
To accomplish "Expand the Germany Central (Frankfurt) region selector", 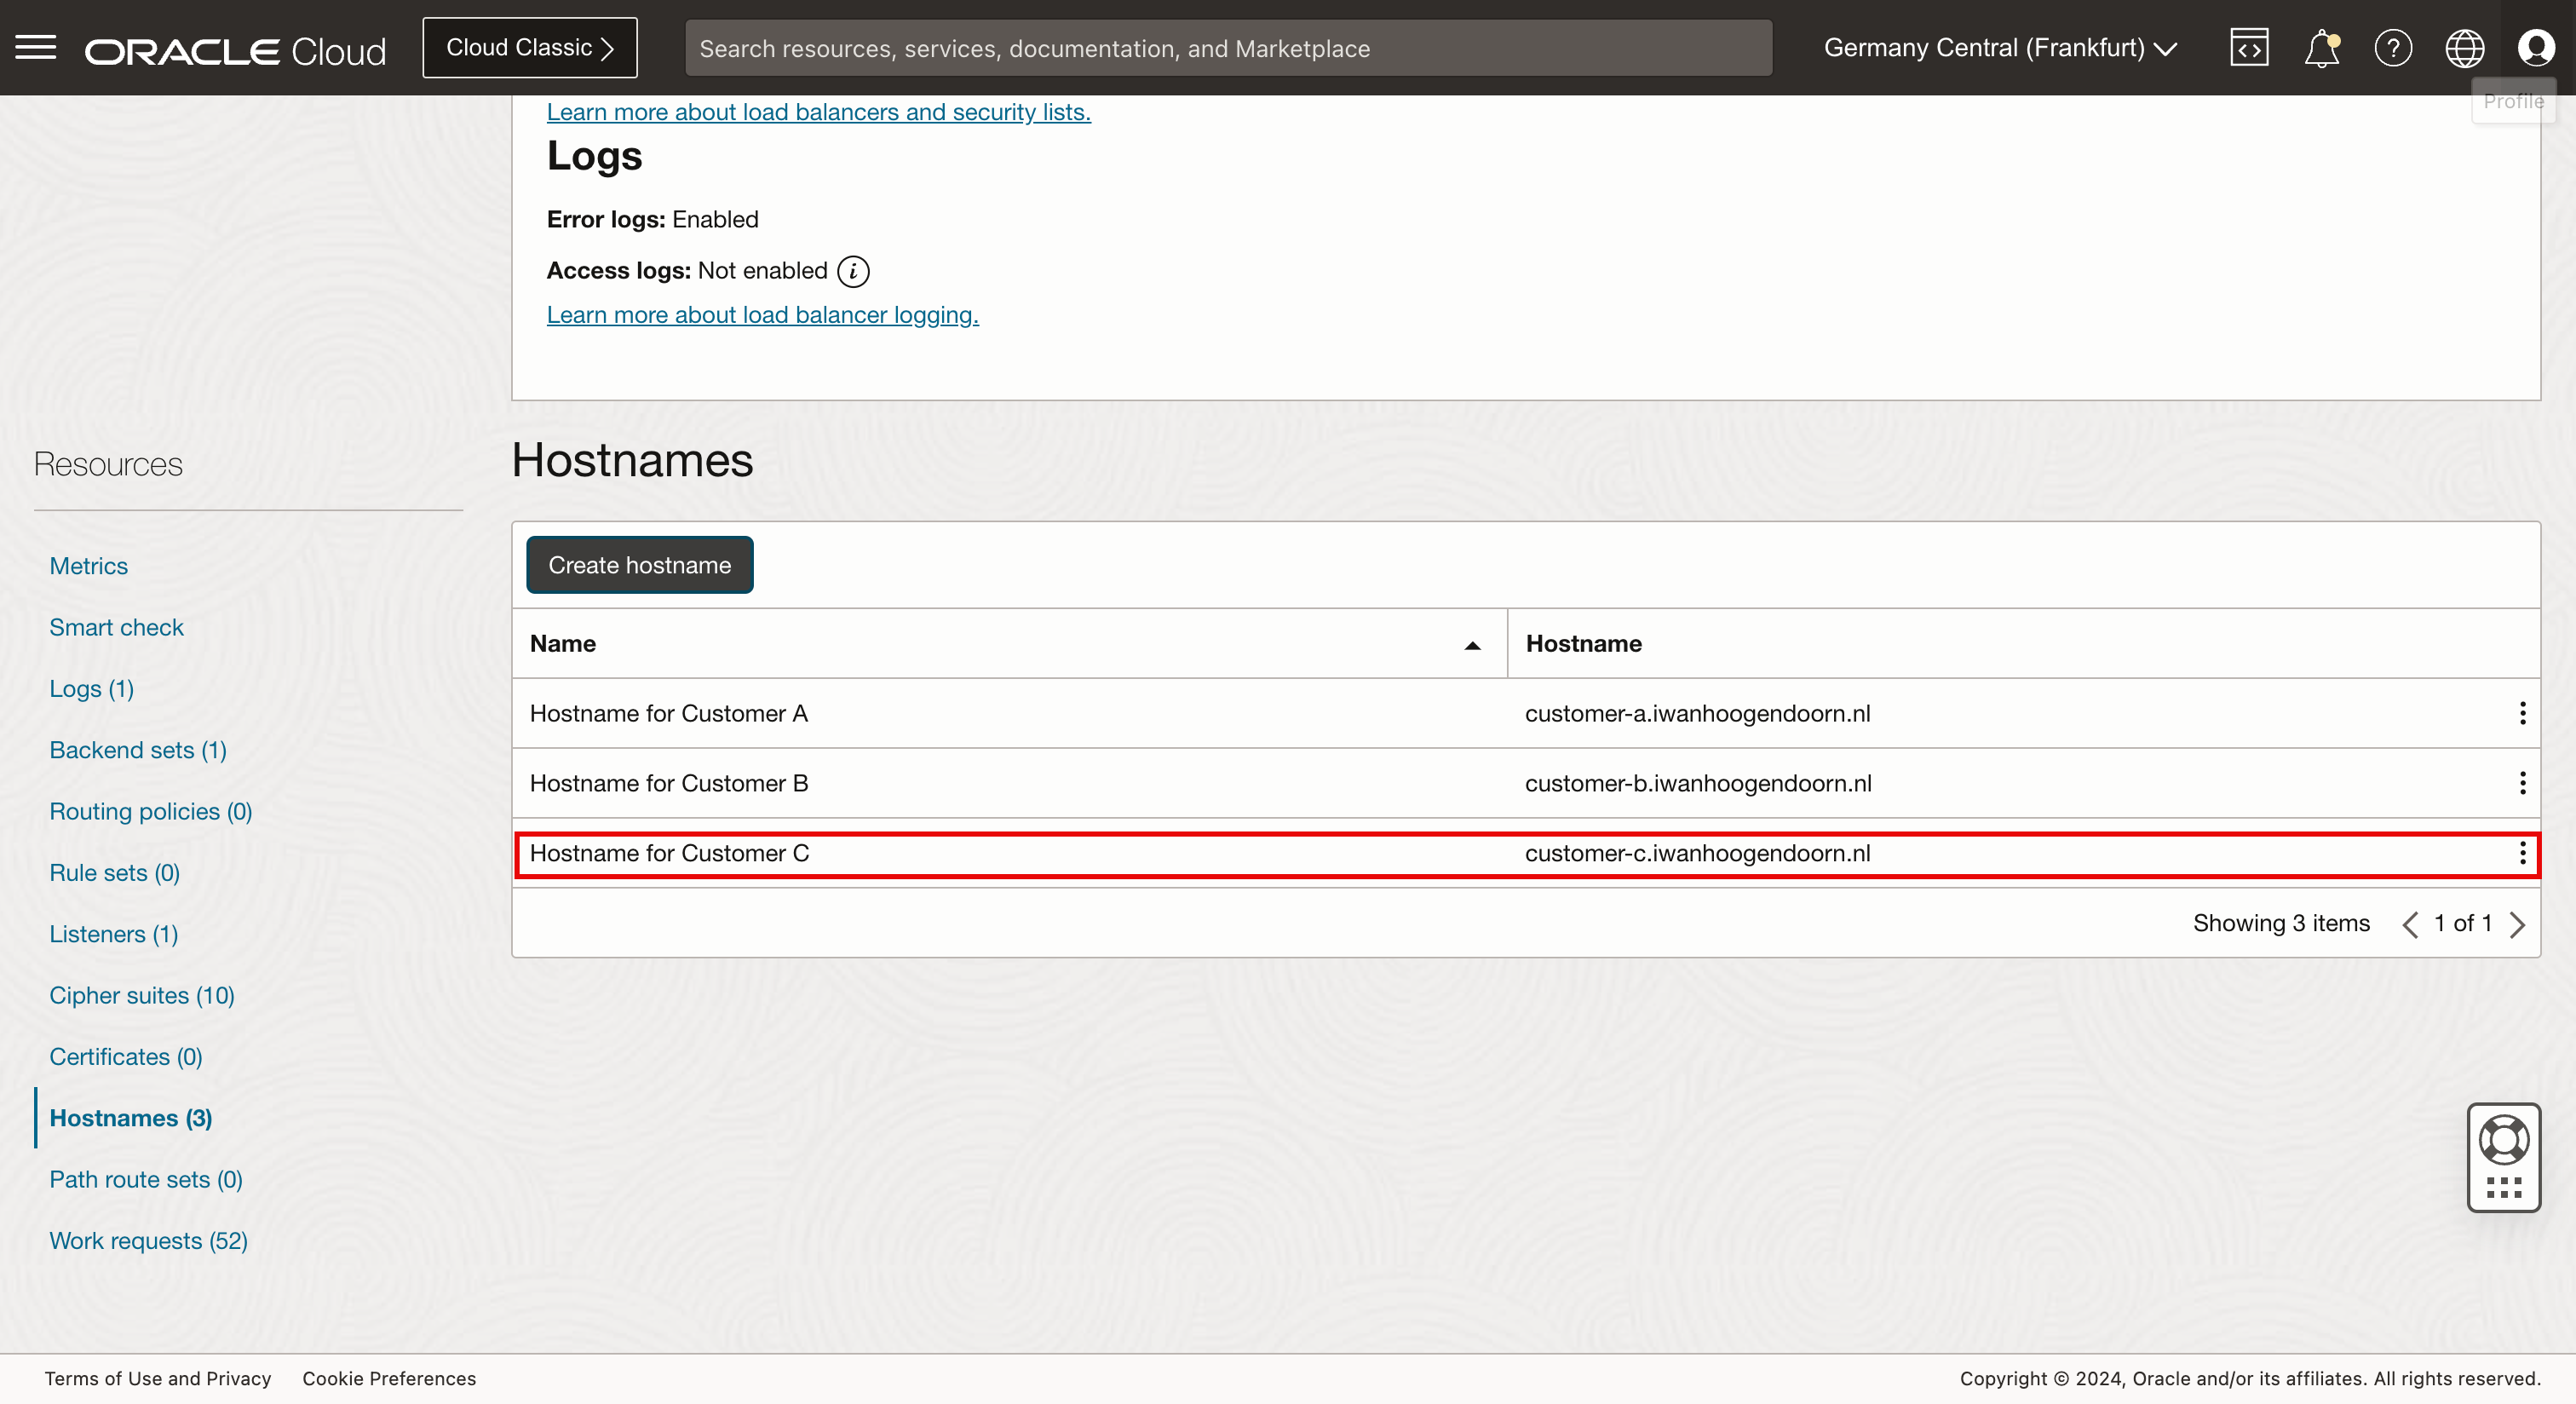I will click(2000, 48).
